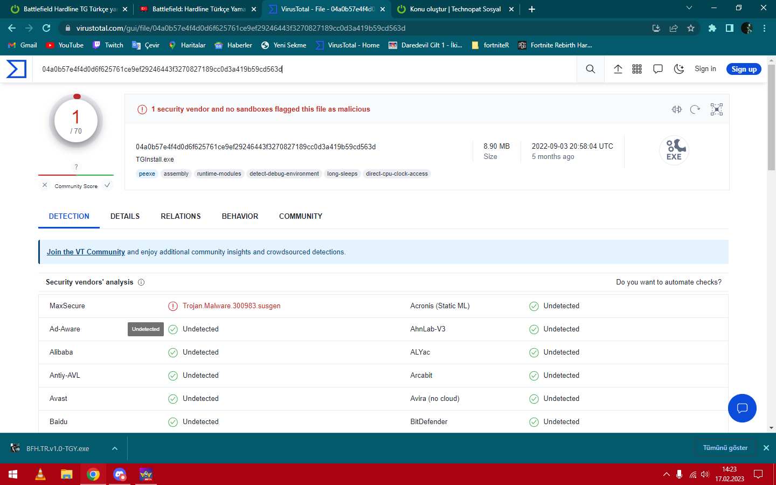Open the YouTube bookmark
Viewport: 776px width, 485px height.
pos(65,45)
